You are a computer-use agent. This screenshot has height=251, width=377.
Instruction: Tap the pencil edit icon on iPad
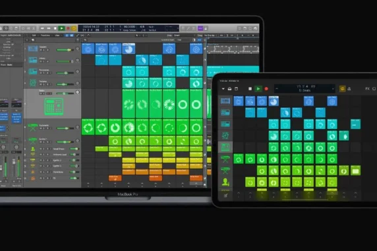[225, 196]
